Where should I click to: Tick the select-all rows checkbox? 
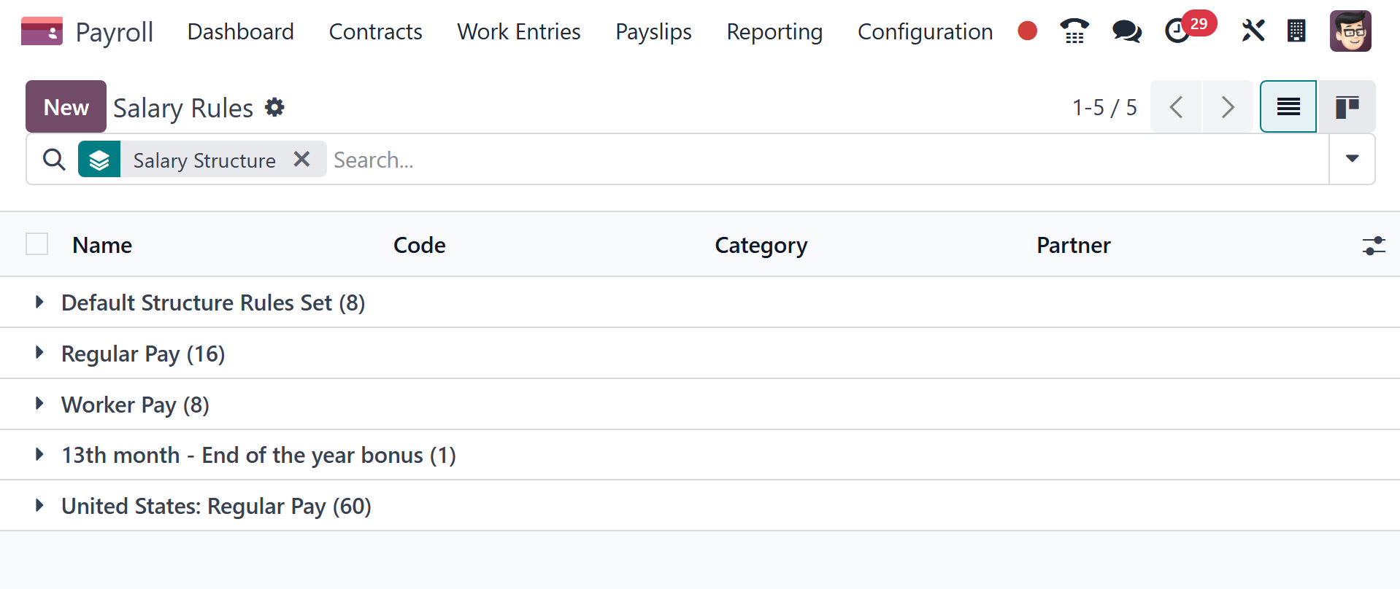[36, 244]
